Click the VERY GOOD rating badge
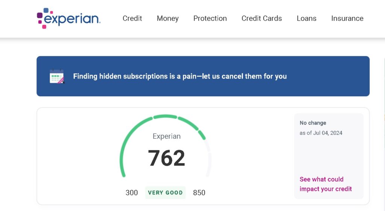The image size is (385, 211). click(x=165, y=193)
